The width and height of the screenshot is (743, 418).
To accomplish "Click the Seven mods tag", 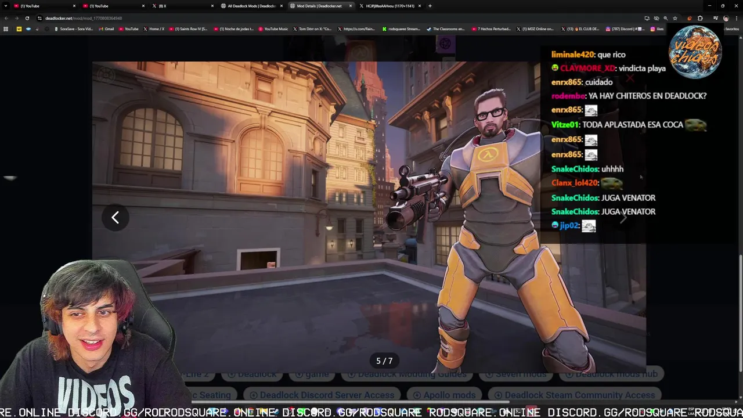I will tap(516, 374).
